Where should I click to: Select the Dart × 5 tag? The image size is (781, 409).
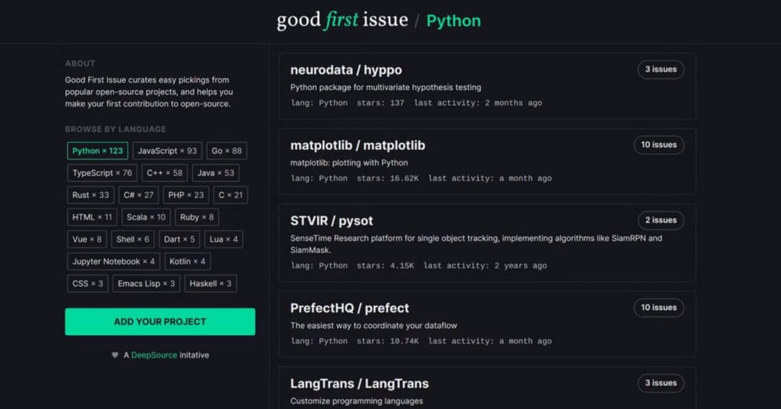point(180,240)
